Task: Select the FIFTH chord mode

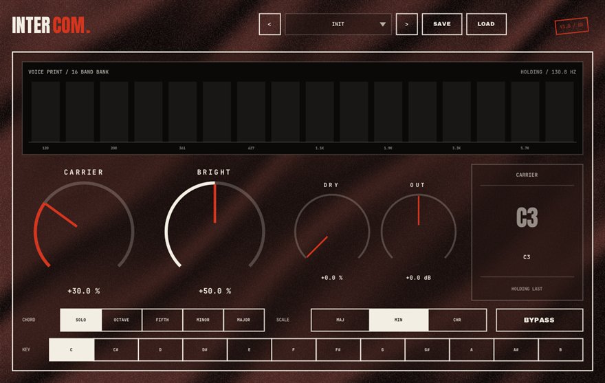Action: pyautogui.click(x=162, y=320)
